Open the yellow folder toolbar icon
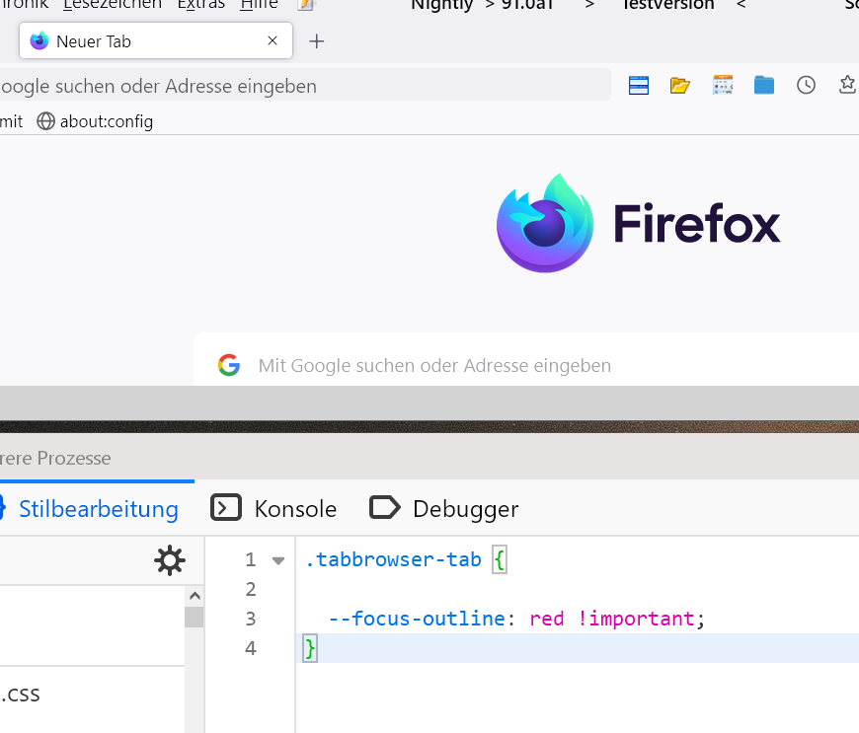 coord(680,86)
